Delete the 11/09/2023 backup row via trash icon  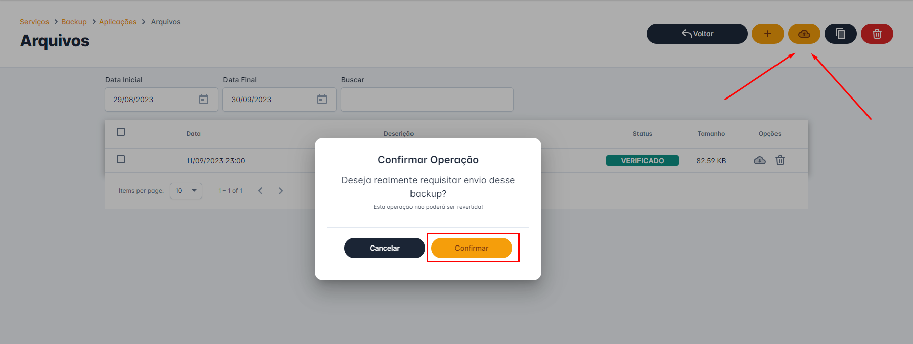click(780, 160)
